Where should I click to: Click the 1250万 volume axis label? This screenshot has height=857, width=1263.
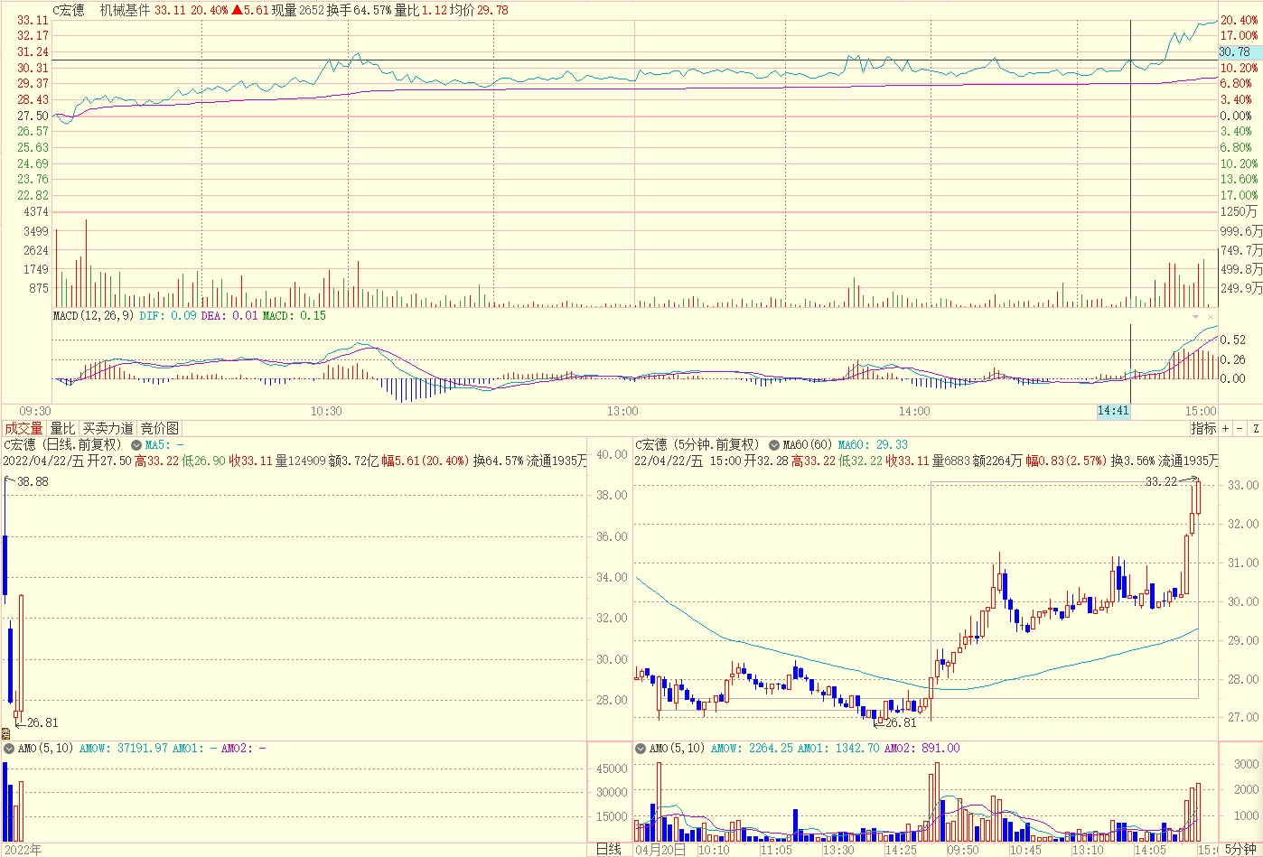(x=1238, y=211)
